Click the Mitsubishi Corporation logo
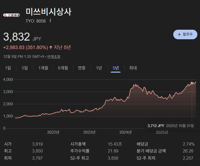 pos(11,15)
